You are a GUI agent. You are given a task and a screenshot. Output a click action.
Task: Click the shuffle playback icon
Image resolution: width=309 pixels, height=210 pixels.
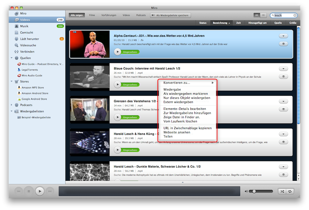(282, 191)
